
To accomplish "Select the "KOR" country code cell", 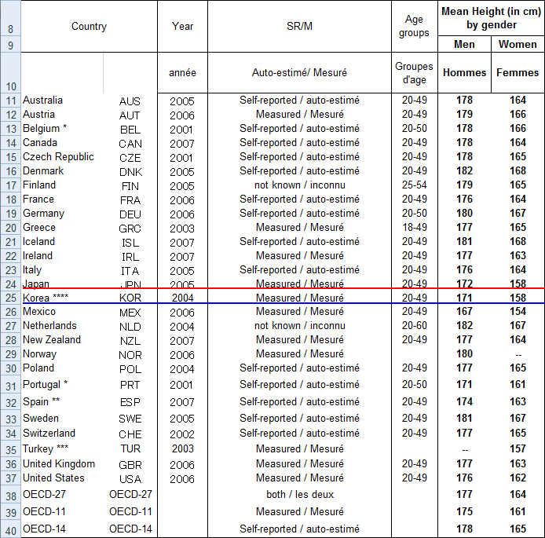I will point(130,299).
